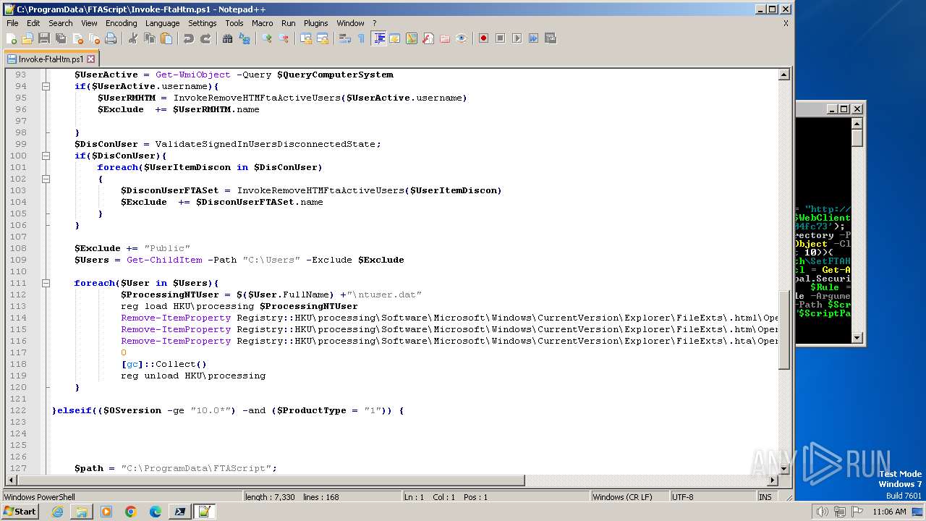This screenshot has width=926, height=521.
Task: Start macro recording with red circle icon
Action: [x=483, y=38]
